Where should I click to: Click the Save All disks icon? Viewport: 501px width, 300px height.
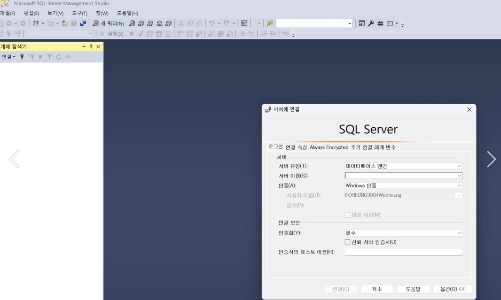[83, 23]
